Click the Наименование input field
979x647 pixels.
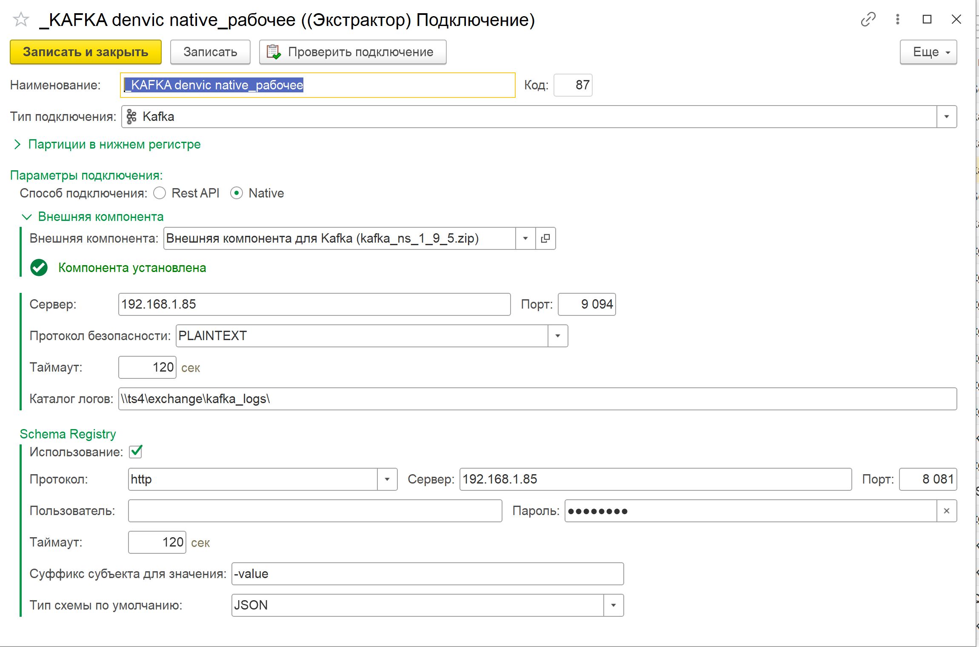[318, 85]
